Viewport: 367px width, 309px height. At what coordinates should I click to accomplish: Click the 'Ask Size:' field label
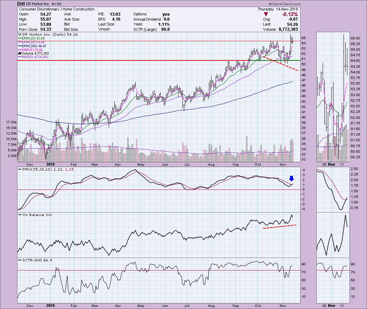(x=72, y=19)
